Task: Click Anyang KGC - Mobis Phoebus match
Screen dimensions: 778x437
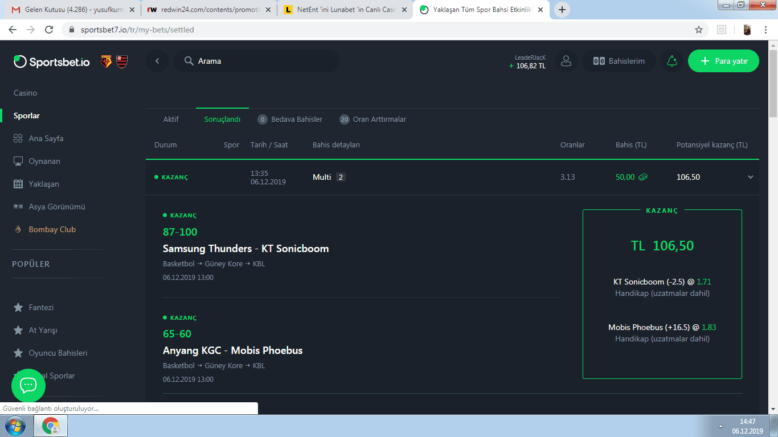Action: (x=232, y=351)
